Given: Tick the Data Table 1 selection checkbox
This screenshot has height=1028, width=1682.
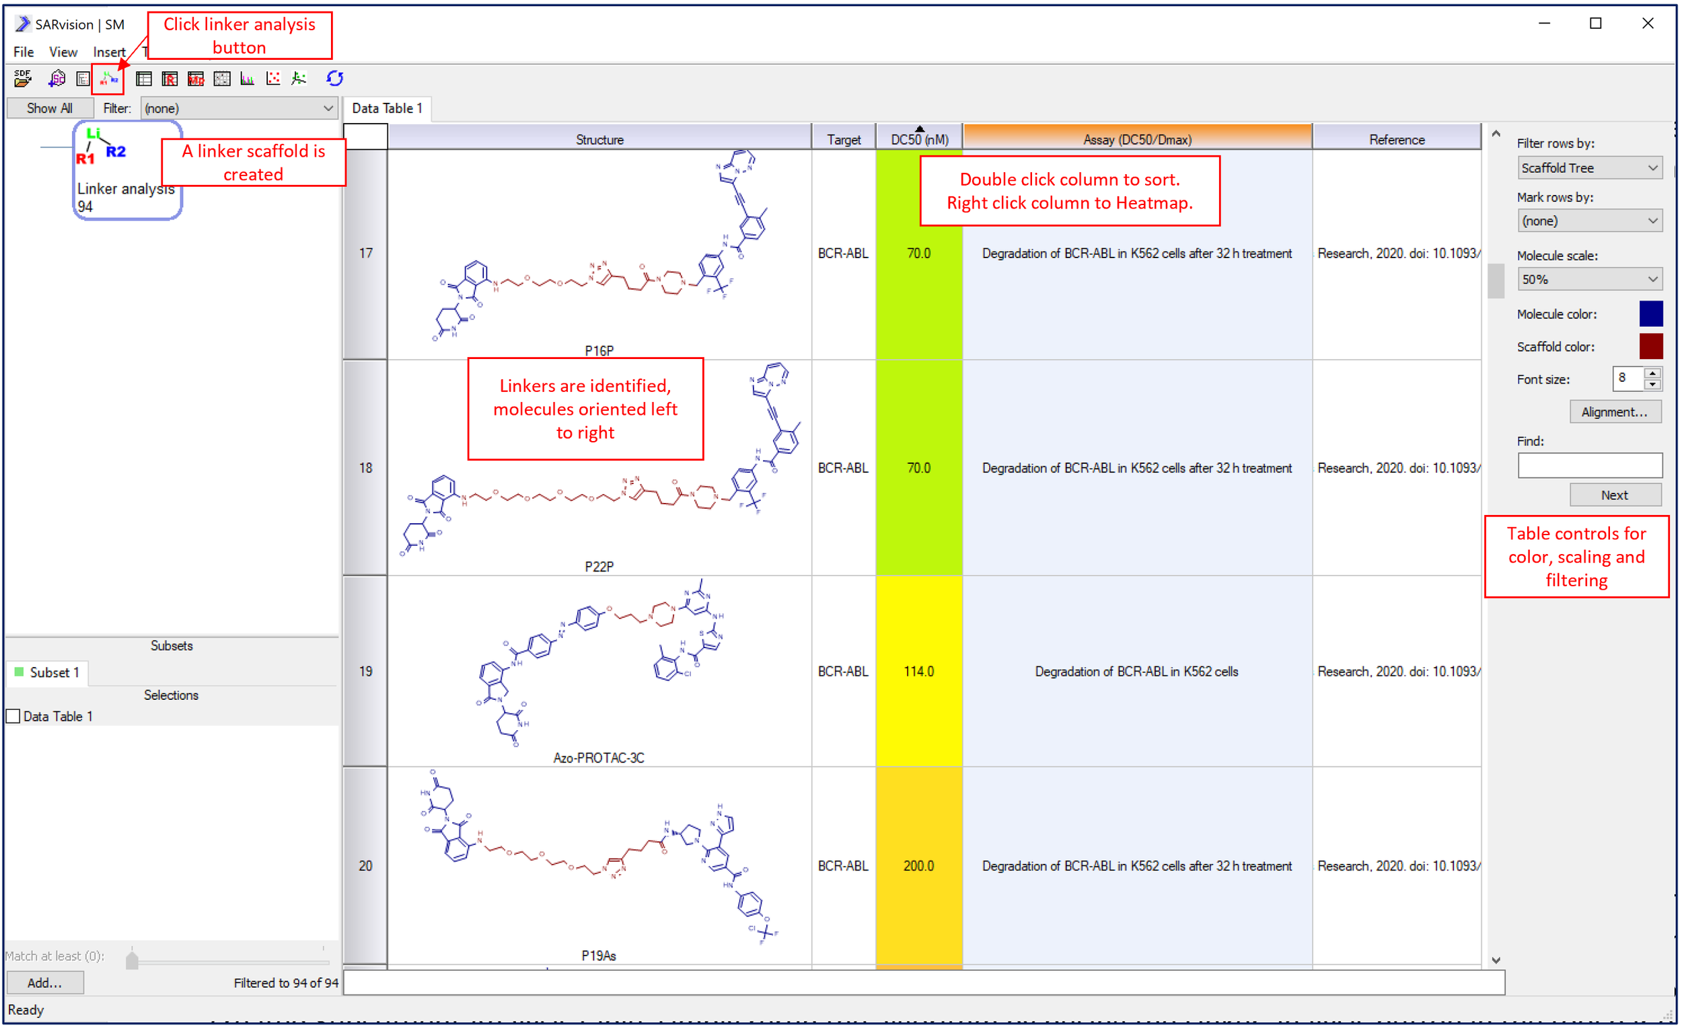Looking at the screenshot, I should (x=13, y=716).
